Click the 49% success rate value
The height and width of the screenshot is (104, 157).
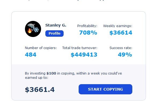click(x=125, y=55)
